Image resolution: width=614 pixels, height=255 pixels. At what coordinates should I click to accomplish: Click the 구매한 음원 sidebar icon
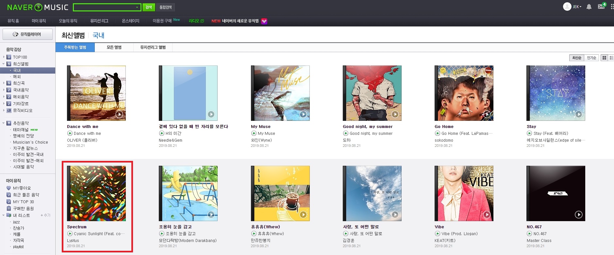9,208
